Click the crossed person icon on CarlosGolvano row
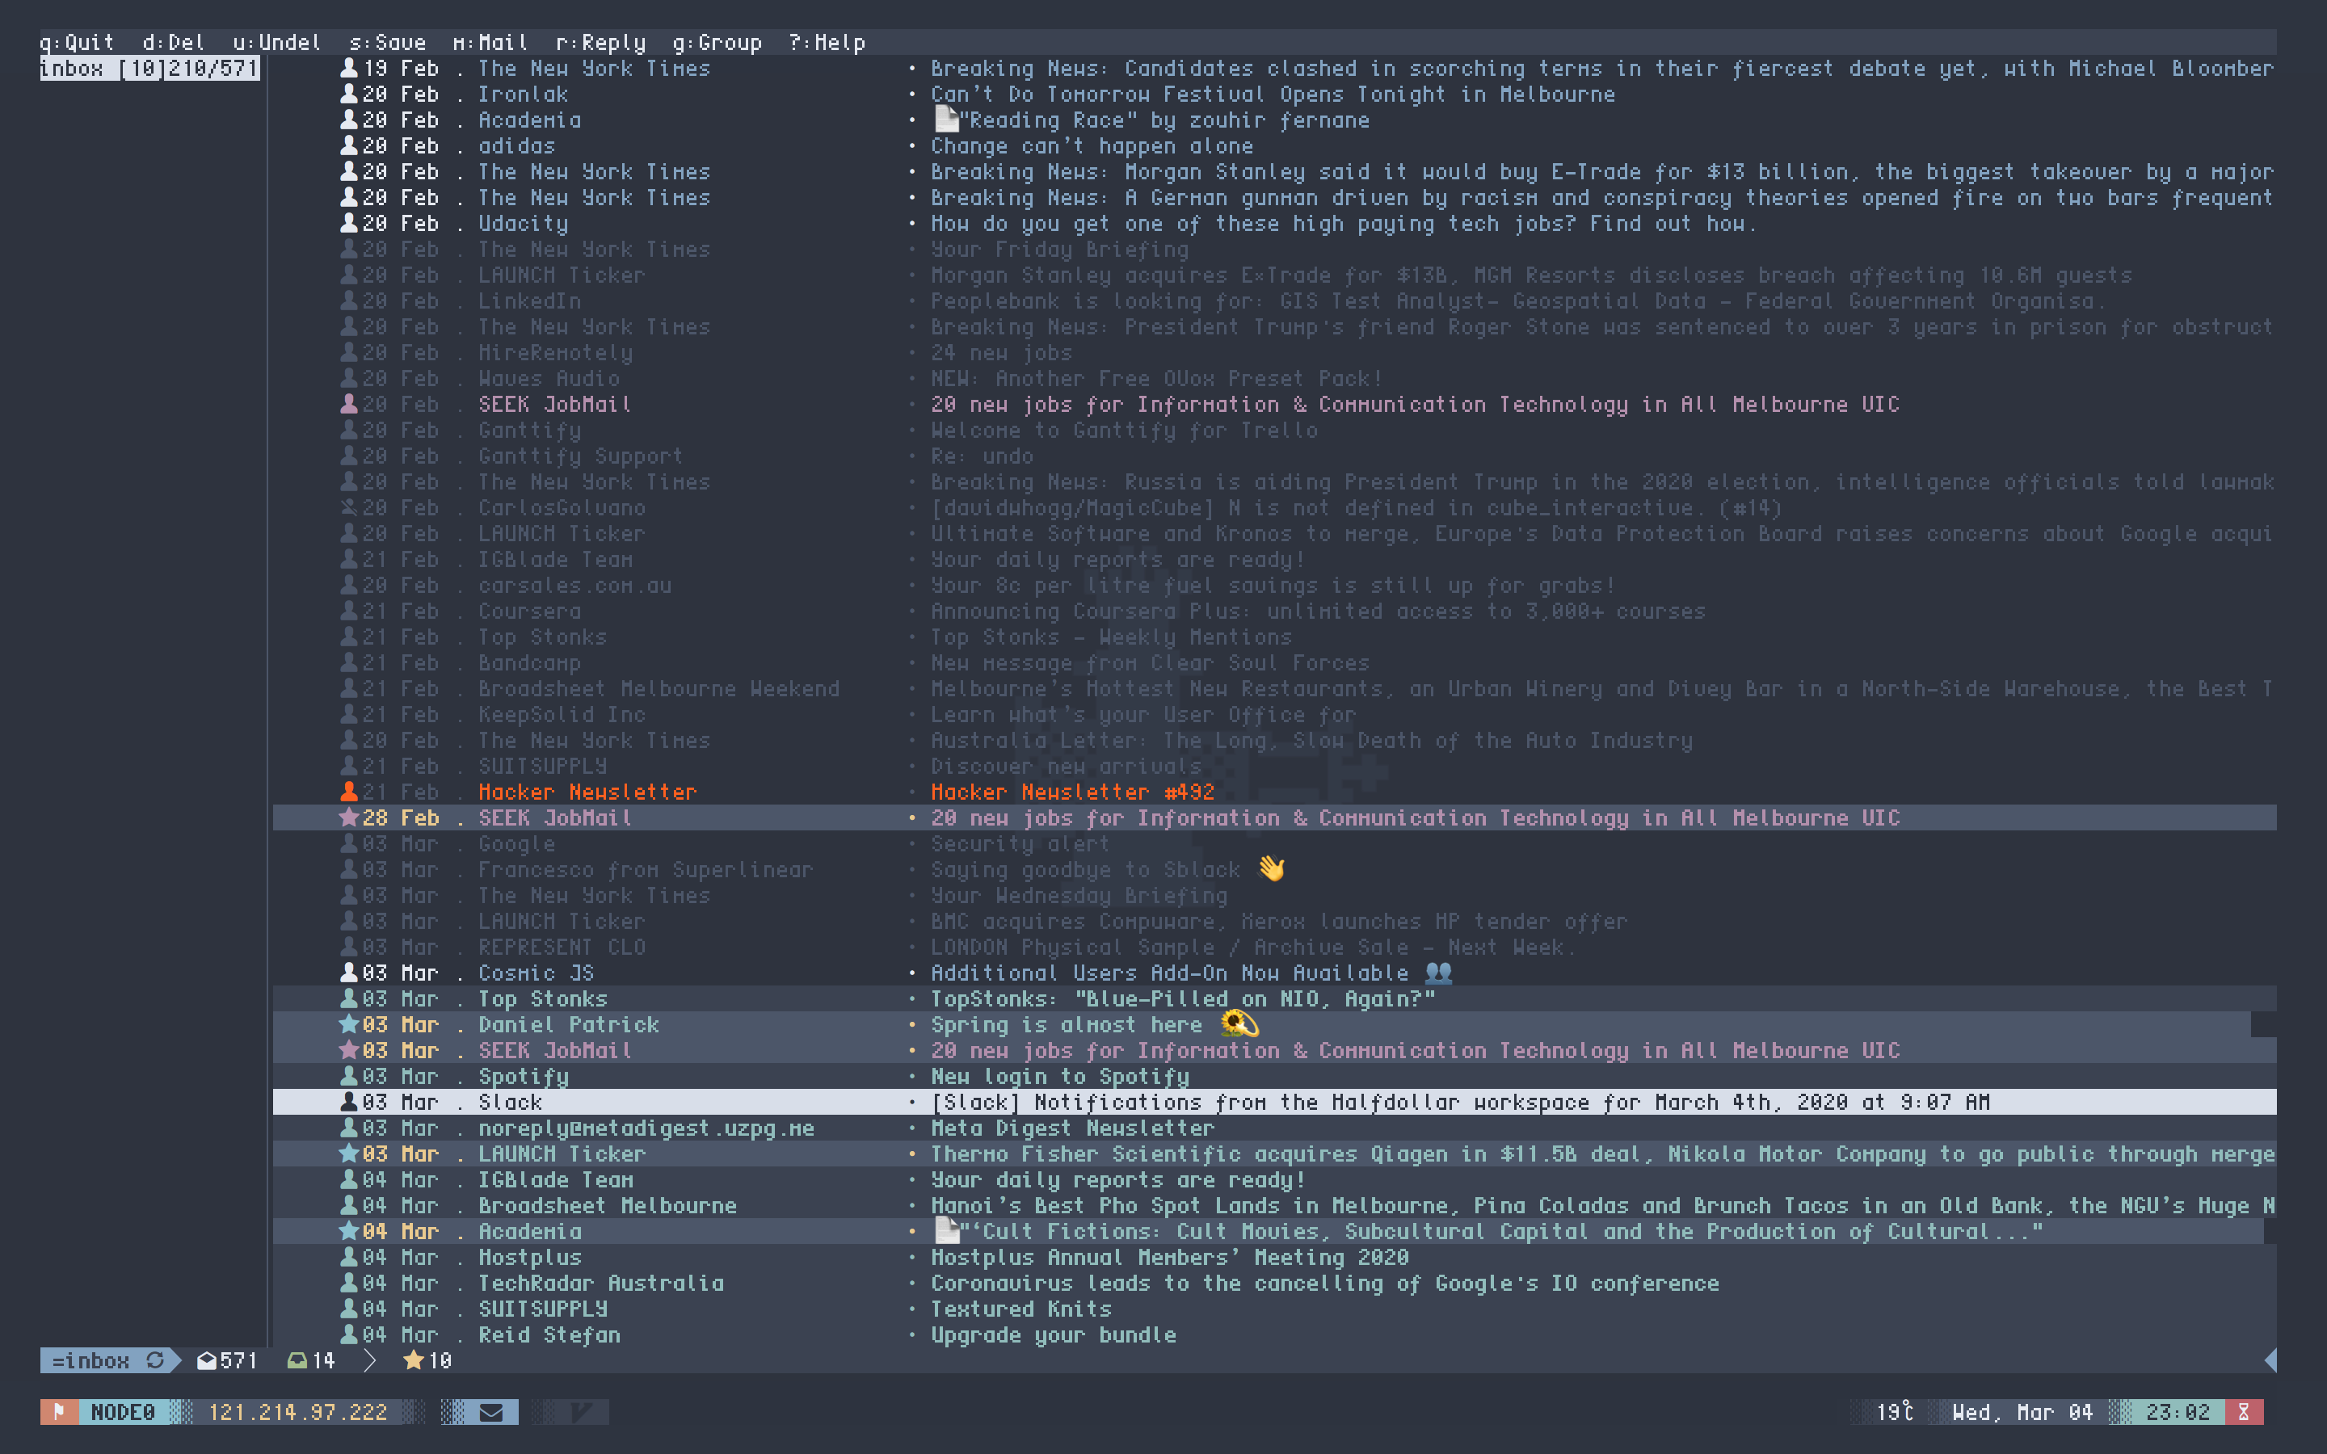The image size is (2327, 1454). coord(349,506)
